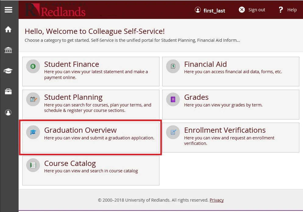303x212 pixels.
Task: Open the Financial Aid heading link
Action: pos(205,64)
